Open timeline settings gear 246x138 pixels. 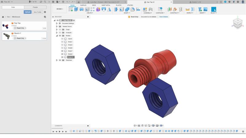(243, 132)
